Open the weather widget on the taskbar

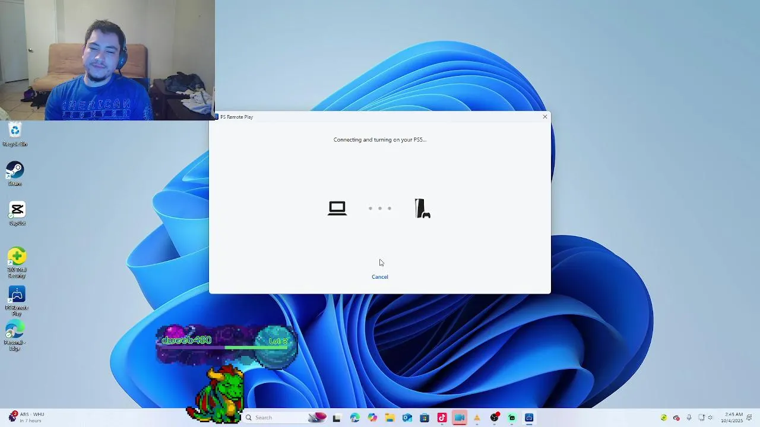(x=26, y=418)
